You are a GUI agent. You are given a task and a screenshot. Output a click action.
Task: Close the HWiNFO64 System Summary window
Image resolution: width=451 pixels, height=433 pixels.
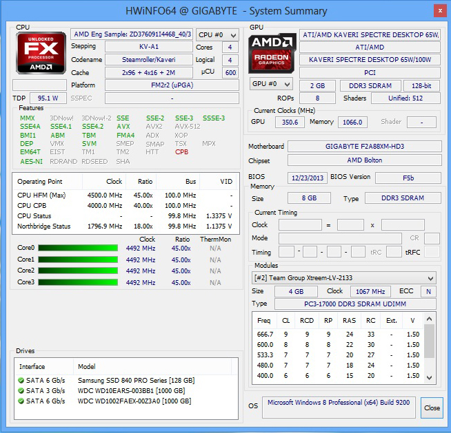coord(440,11)
